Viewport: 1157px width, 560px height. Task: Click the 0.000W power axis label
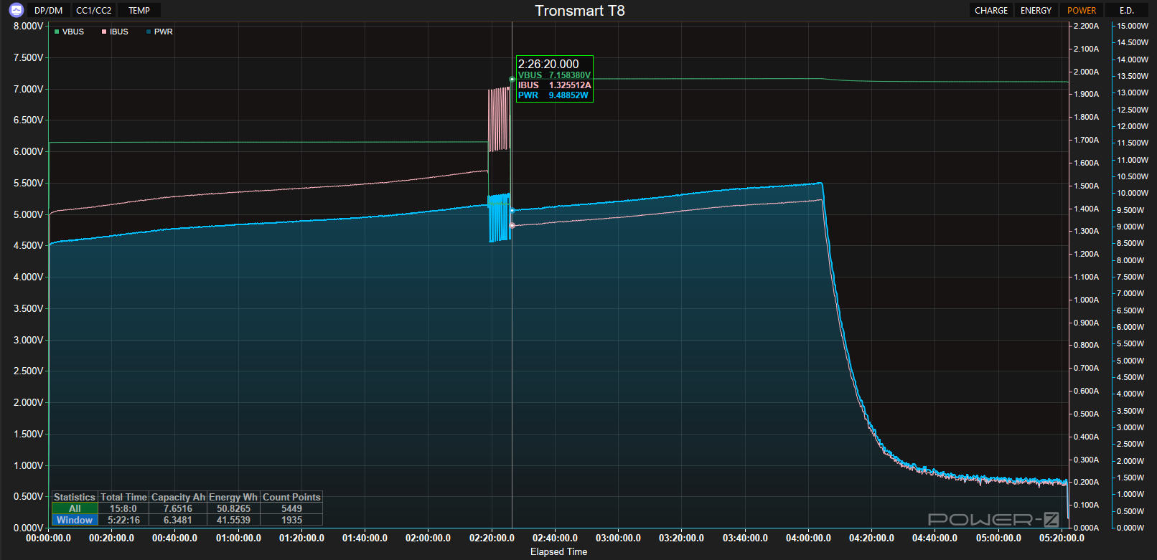[x=1130, y=528]
